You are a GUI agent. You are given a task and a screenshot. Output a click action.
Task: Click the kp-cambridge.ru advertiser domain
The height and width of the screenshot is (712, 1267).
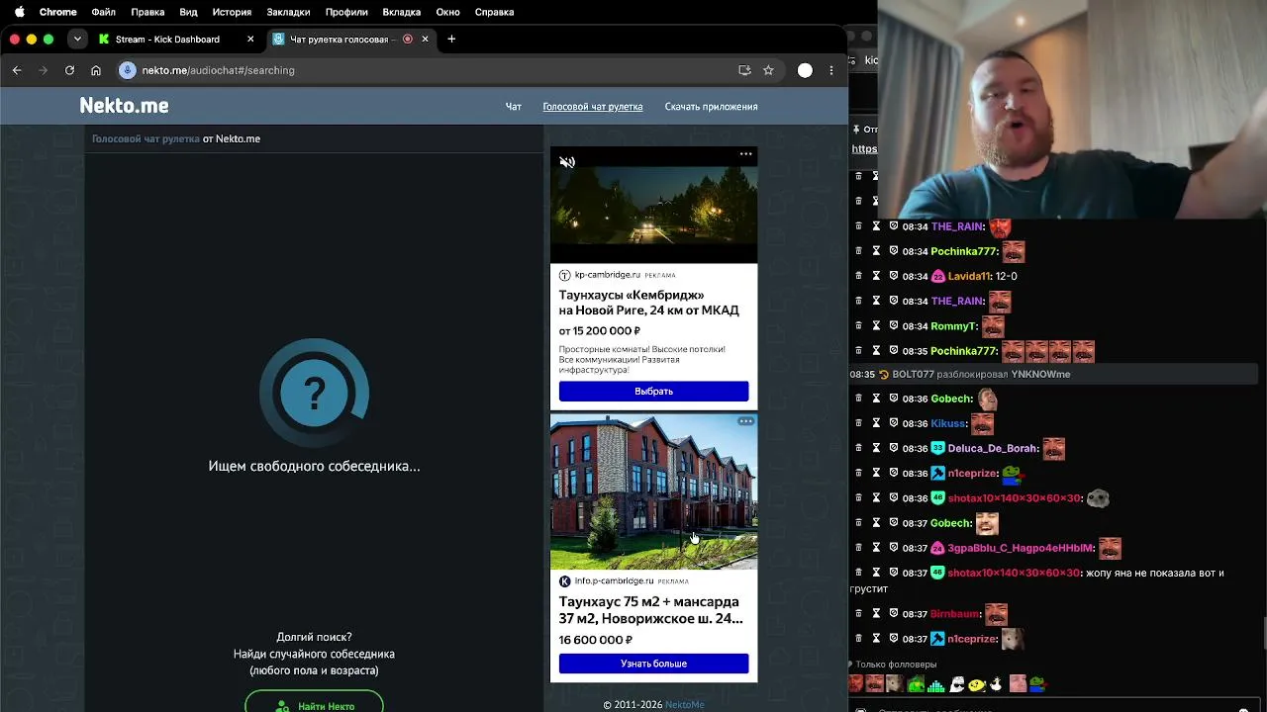[x=608, y=275]
